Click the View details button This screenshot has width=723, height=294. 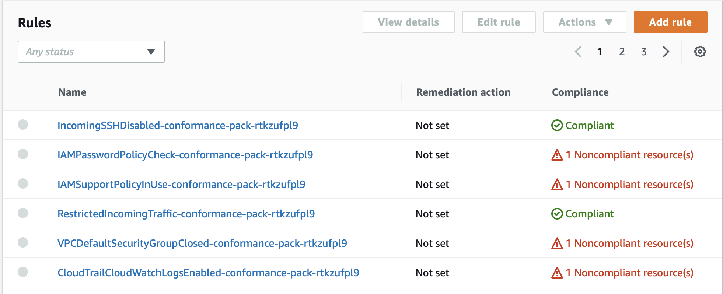pos(408,22)
